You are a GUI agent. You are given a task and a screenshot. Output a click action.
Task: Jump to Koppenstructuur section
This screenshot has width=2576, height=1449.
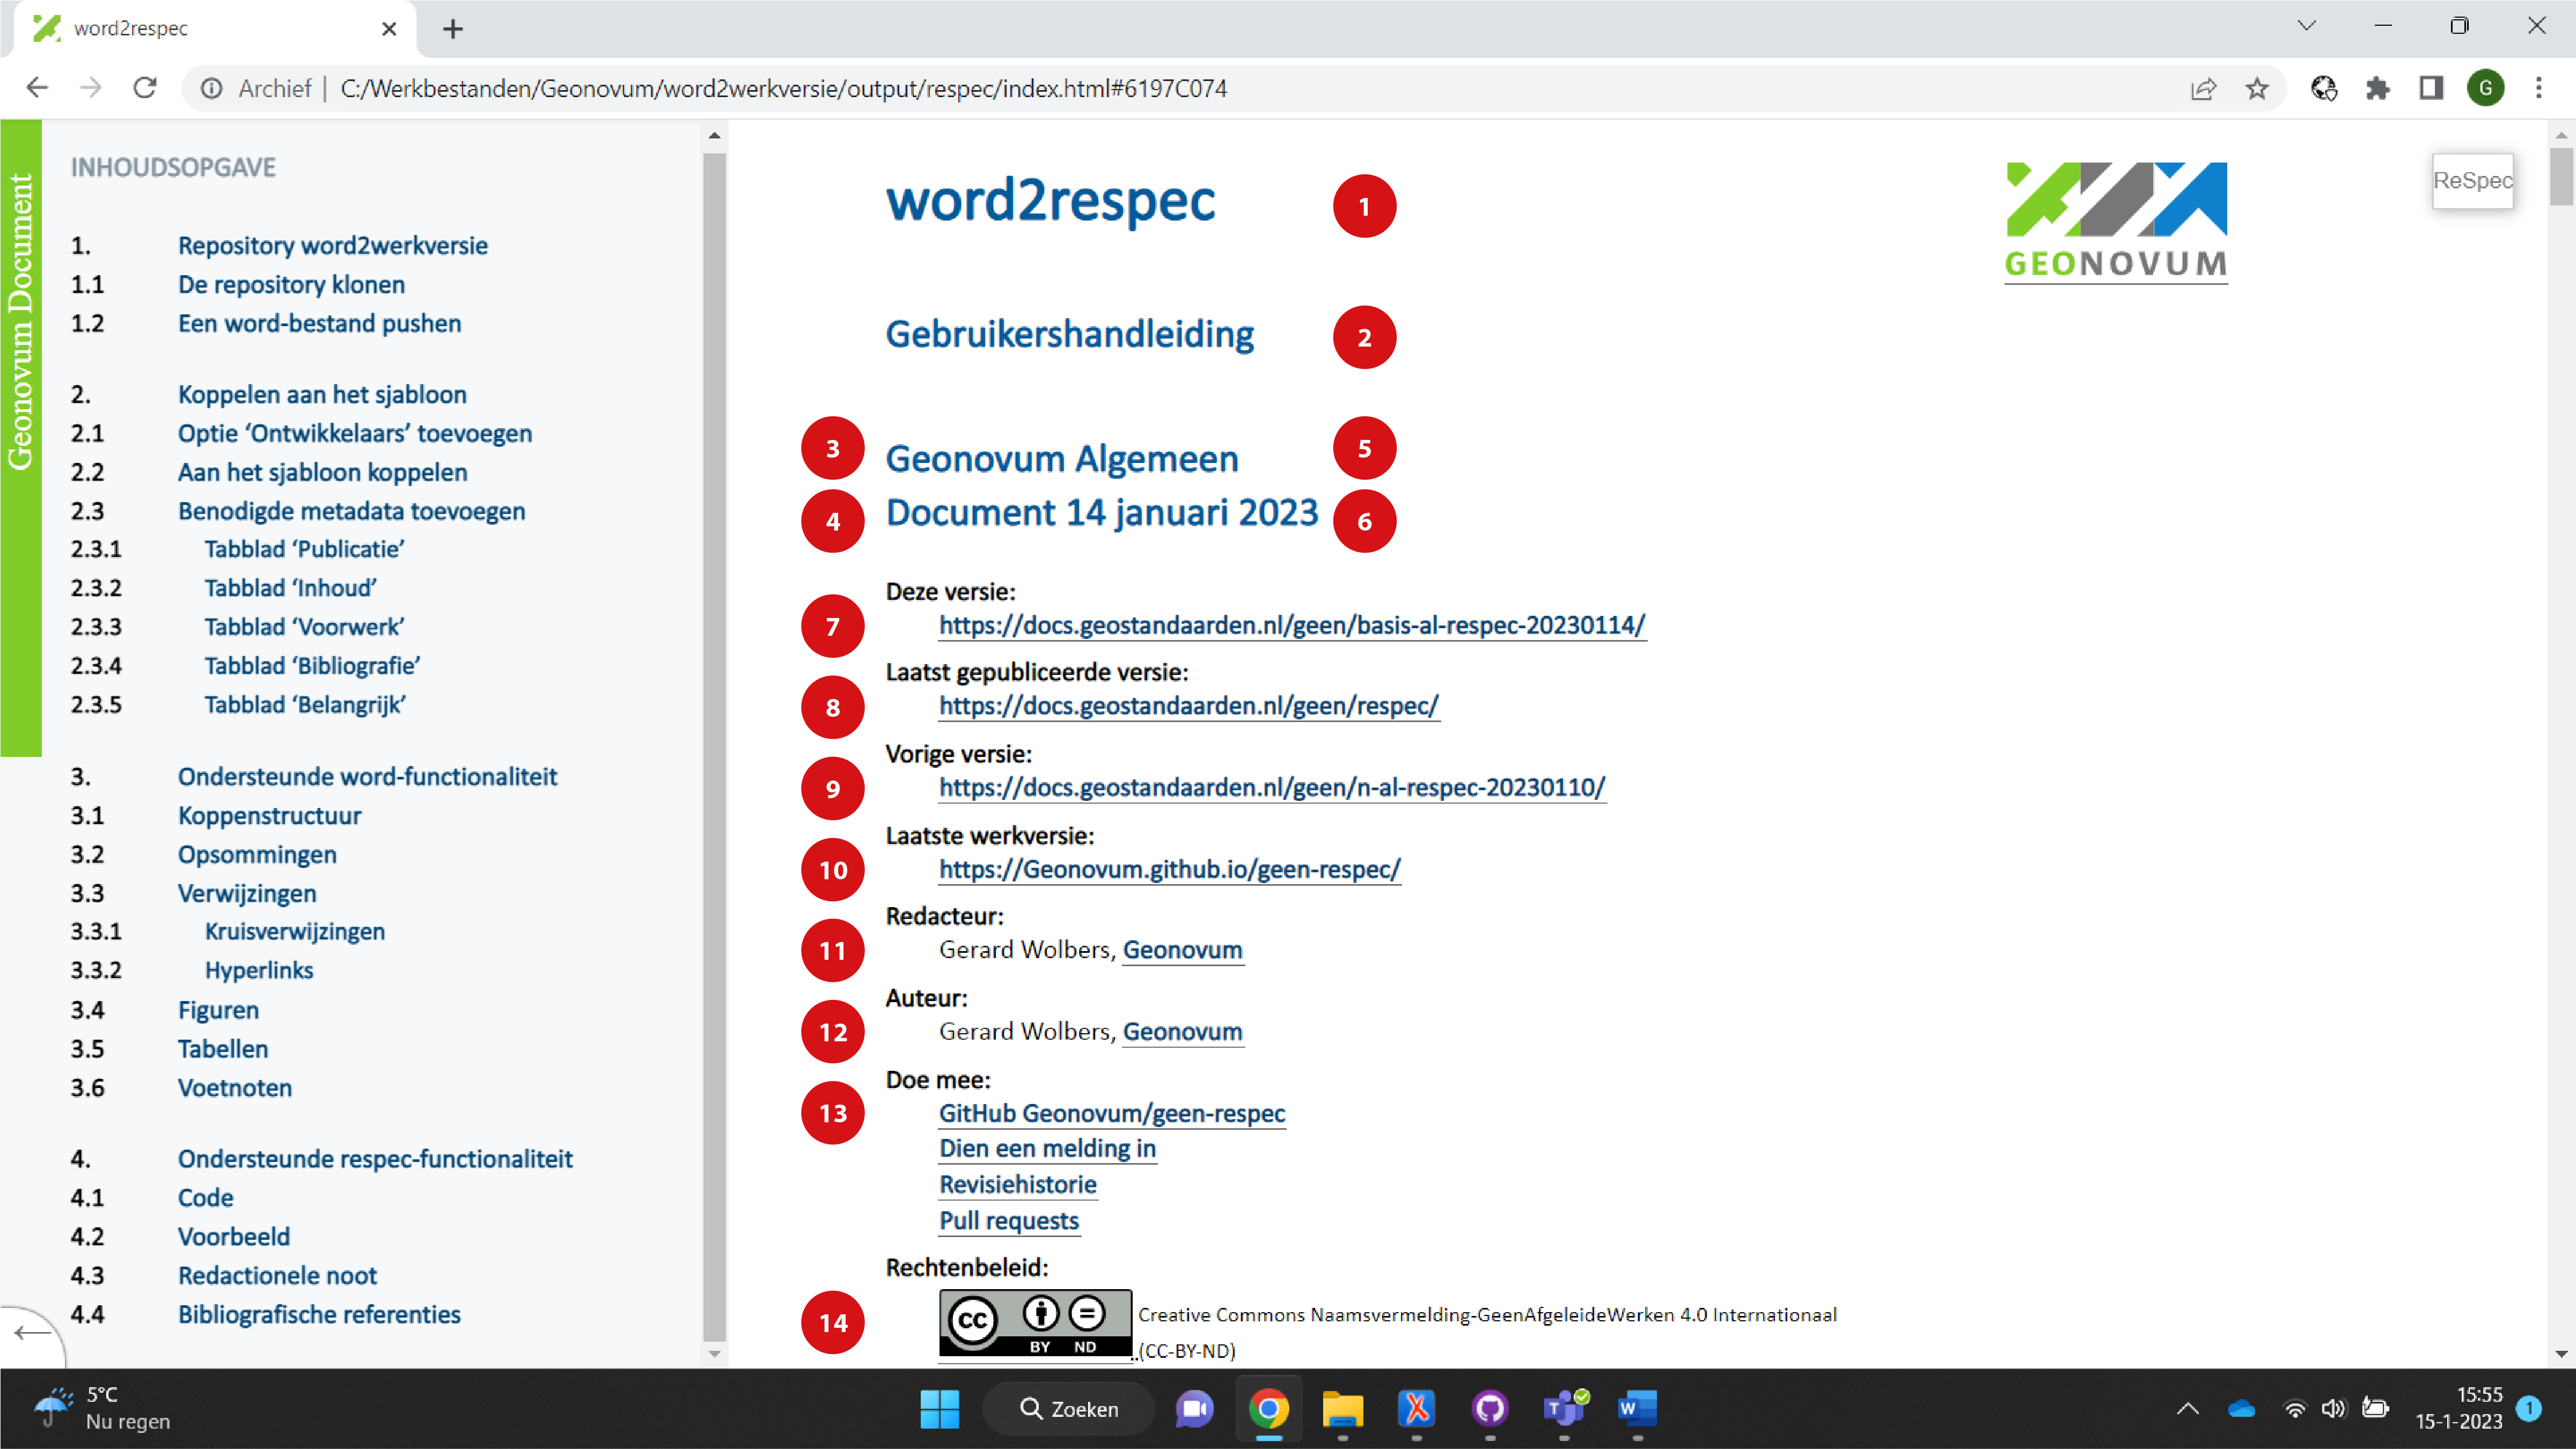(269, 816)
